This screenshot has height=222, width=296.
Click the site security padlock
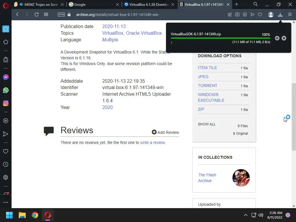pos(69,14)
